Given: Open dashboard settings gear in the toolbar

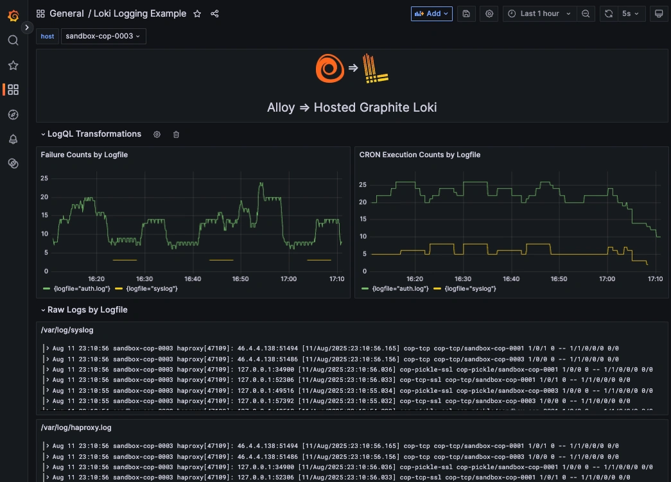Looking at the screenshot, I should (489, 13).
